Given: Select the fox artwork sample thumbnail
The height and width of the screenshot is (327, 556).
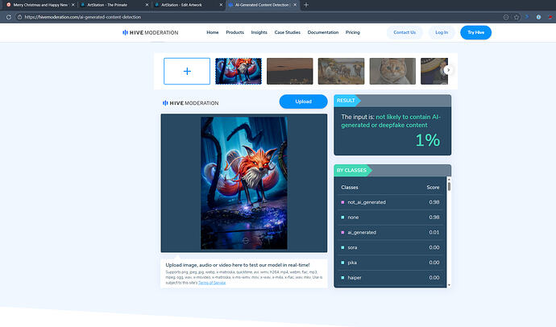Looking at the screenshot, I should [x=239, y=71].
